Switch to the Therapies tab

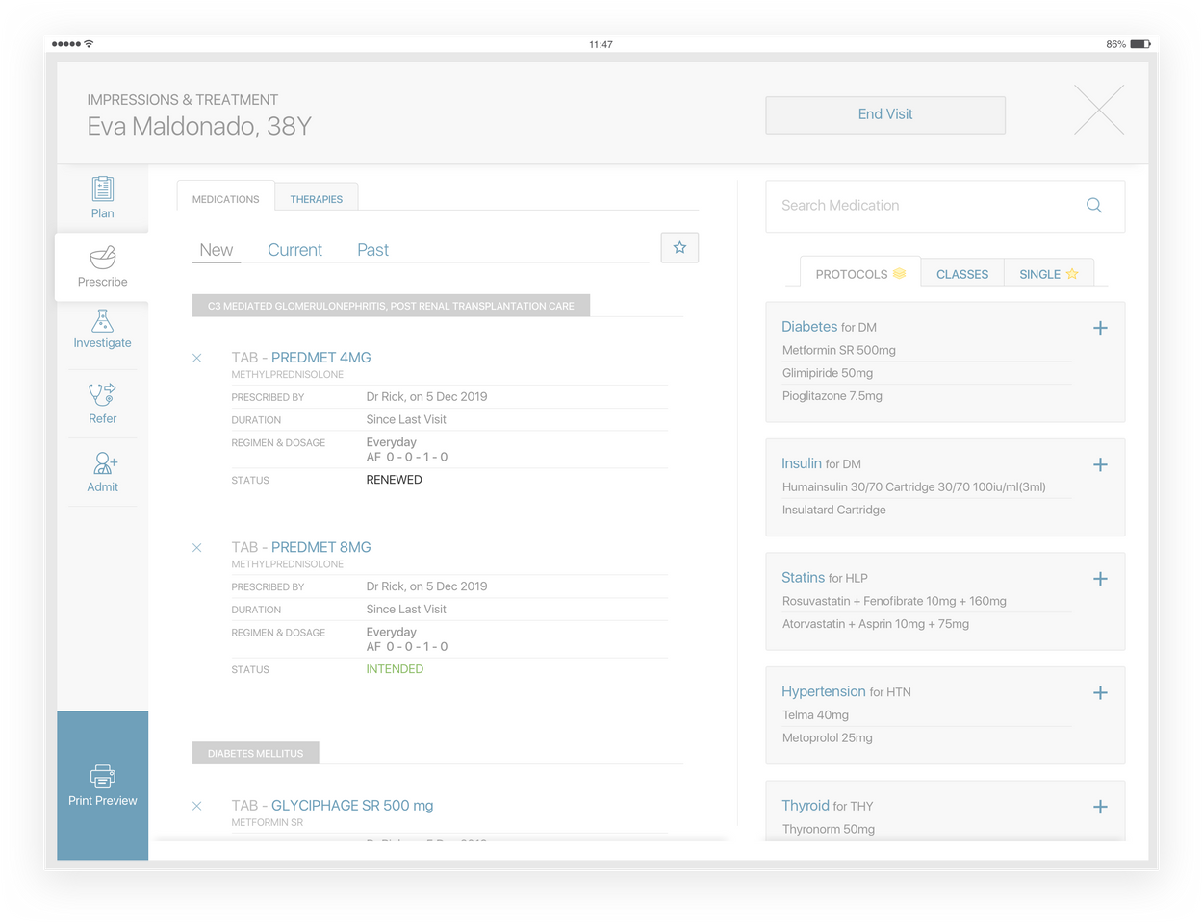pyautogui.click(x=316, y=199)
